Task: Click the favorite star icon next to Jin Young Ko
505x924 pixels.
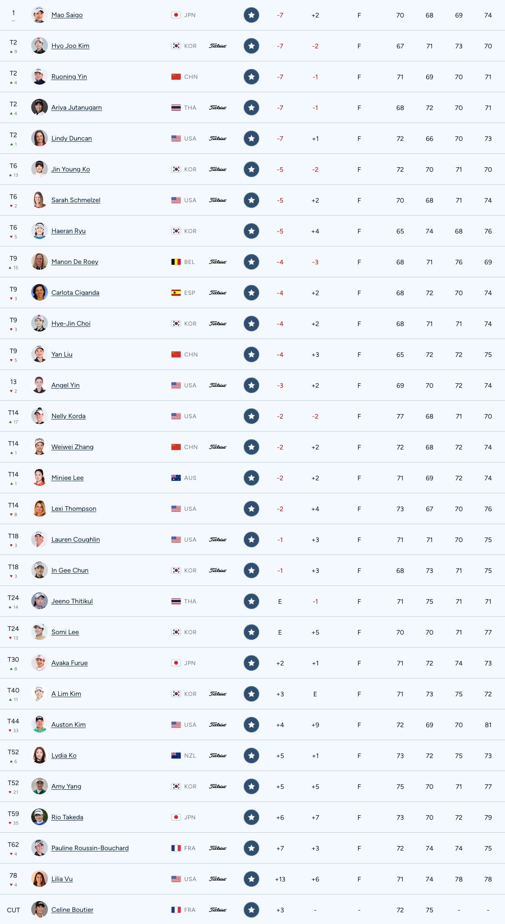Action: [x=251, y=169]
